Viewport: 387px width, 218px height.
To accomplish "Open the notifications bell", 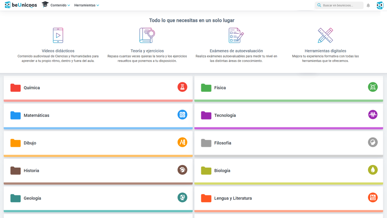I will coord(368,5).
